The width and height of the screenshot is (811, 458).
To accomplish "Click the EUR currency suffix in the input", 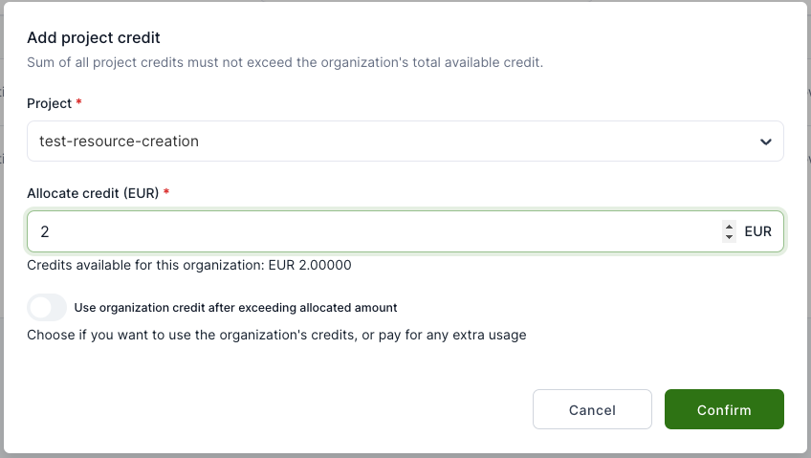I will [757, 231].
